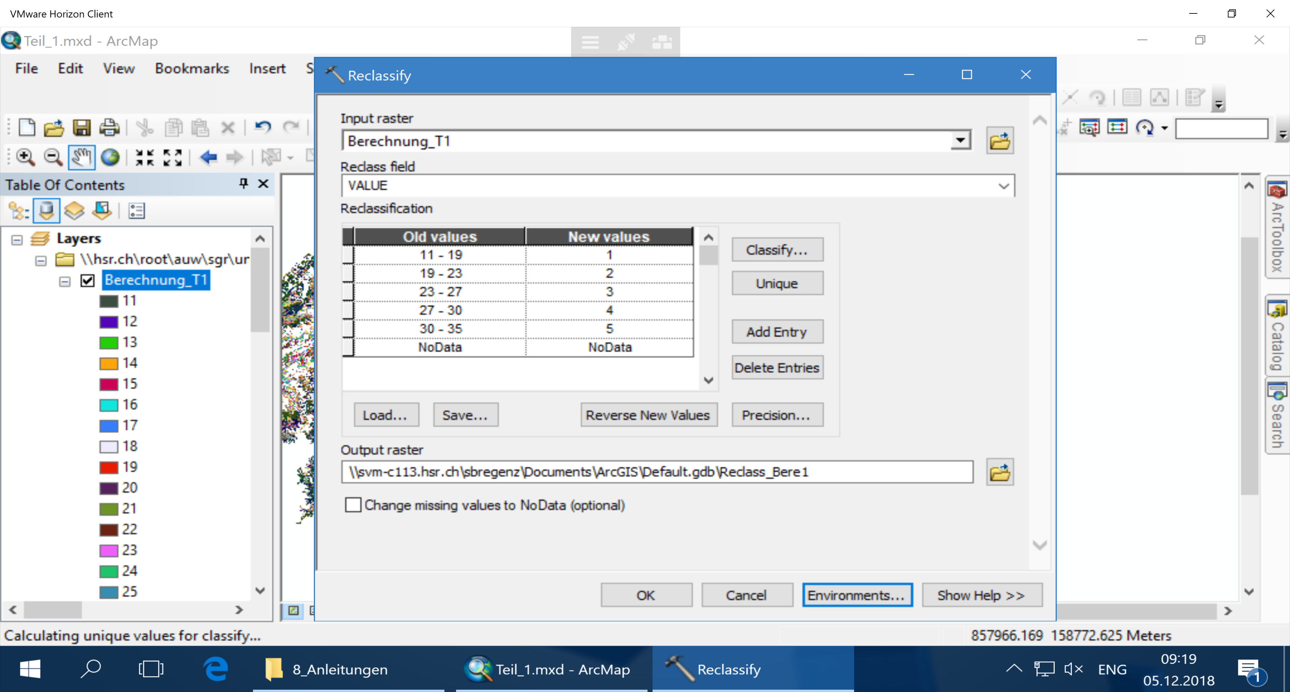
Task: Click Reverse New Values button
Action: 648,415
